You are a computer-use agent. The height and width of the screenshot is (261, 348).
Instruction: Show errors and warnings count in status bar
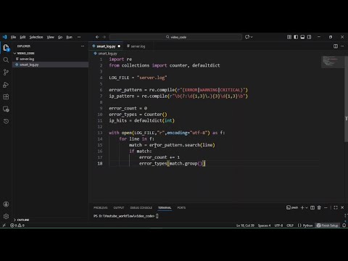[x=17, y=225]
